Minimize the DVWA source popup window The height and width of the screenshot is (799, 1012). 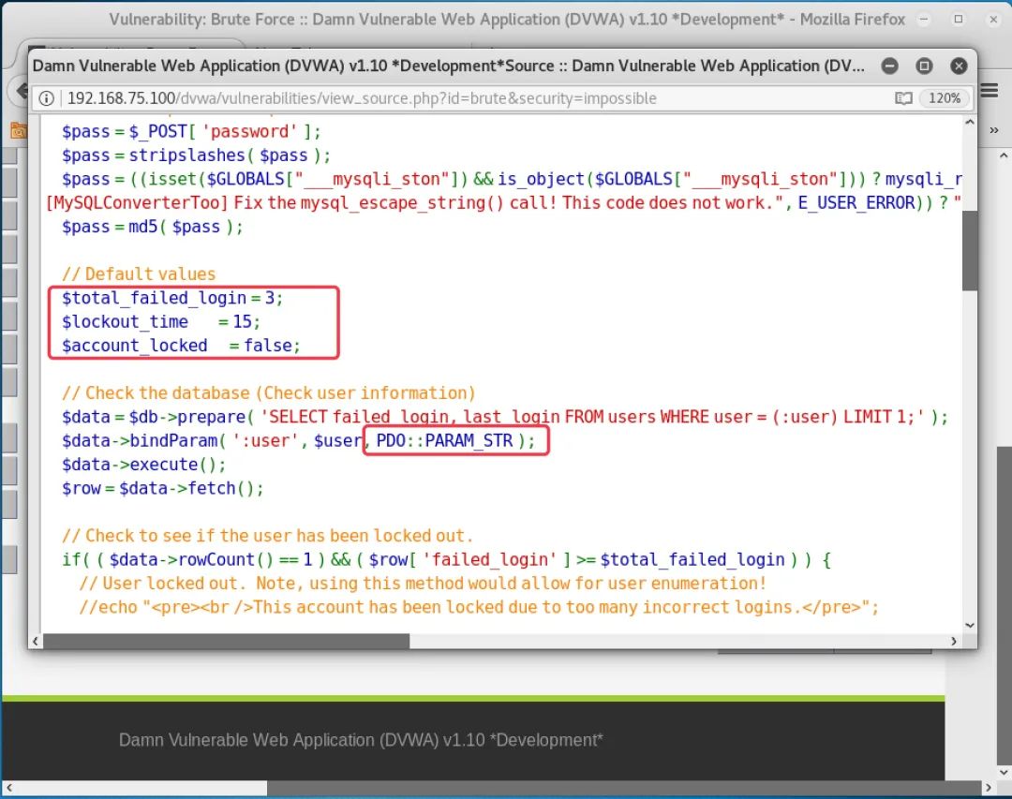tap(889, 66)
